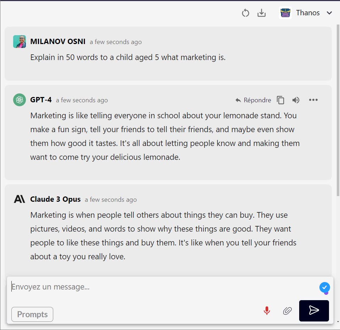Open the three-dots menu on GPT-4 message
Screen dimensions: 340x330
(x=313, y=100)
